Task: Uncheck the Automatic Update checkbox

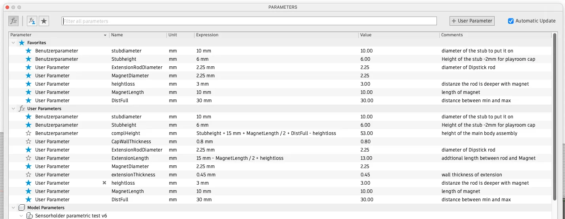Action: tap(511, 21)
